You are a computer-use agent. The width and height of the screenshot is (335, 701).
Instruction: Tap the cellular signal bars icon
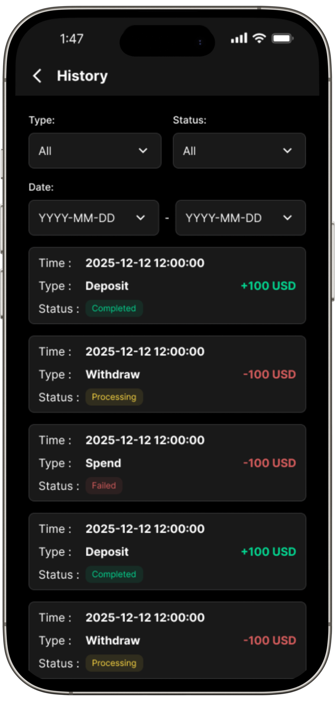coord(239,38)
